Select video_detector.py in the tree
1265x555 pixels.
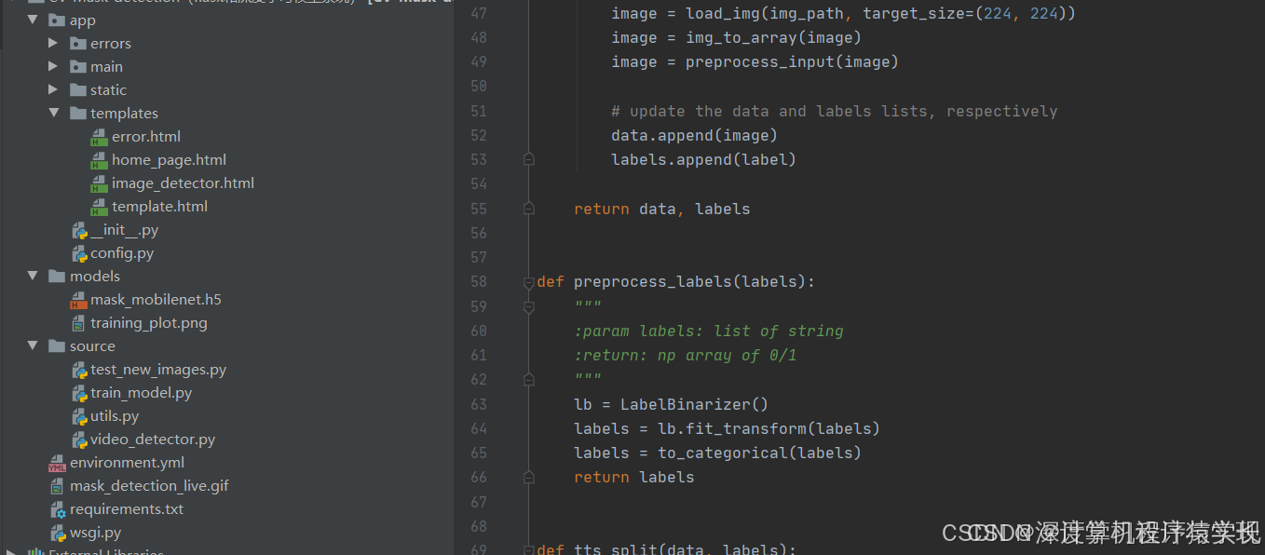tap(153, 440)
